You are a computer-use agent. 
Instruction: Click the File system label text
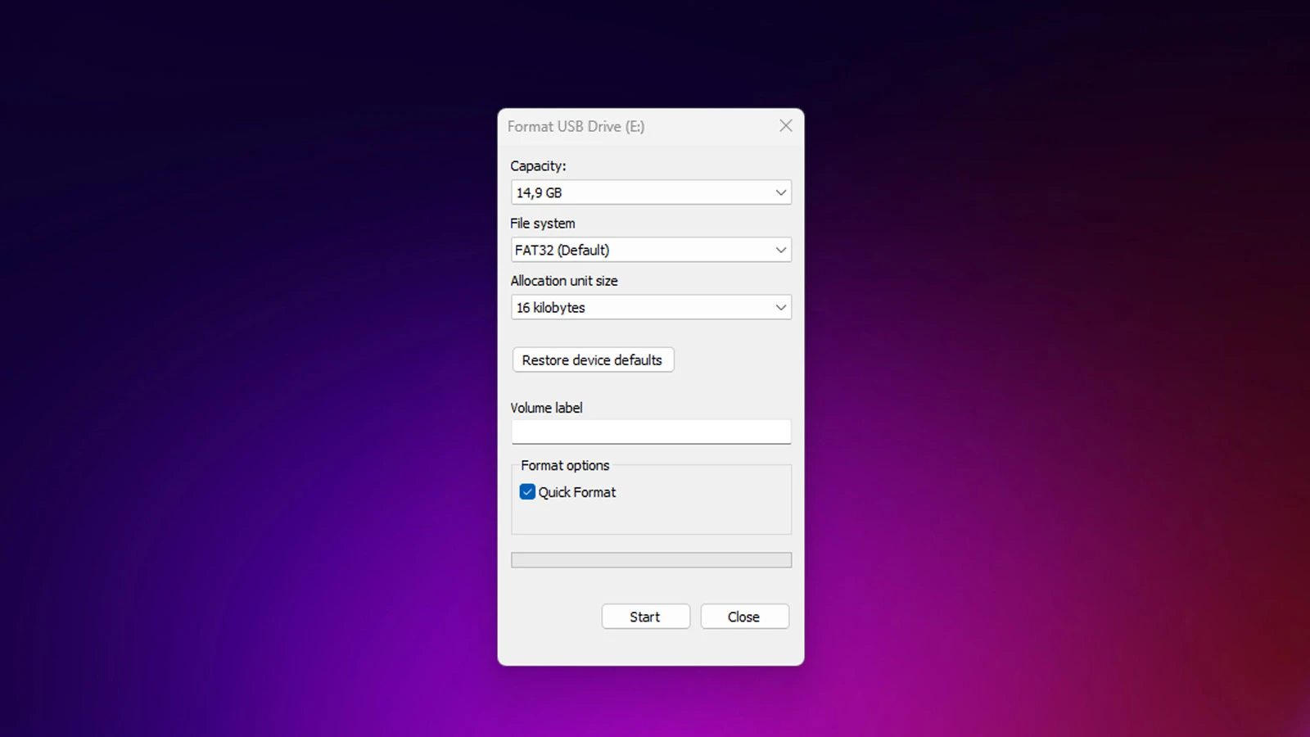point(542,224)
